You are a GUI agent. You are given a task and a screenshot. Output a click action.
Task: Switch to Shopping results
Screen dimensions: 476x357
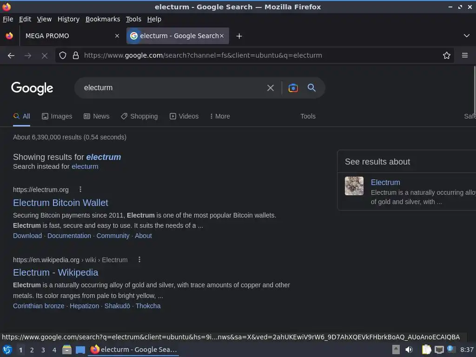139,116
